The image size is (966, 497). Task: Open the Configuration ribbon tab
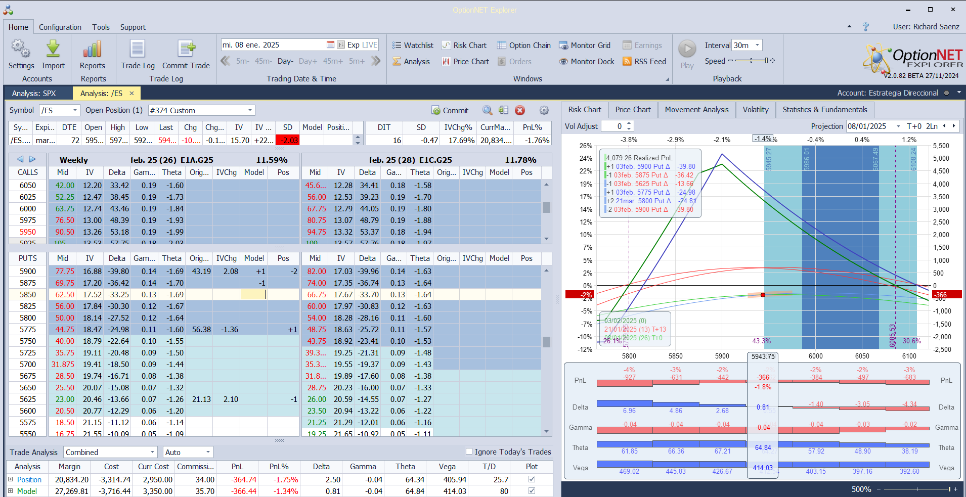60,27
